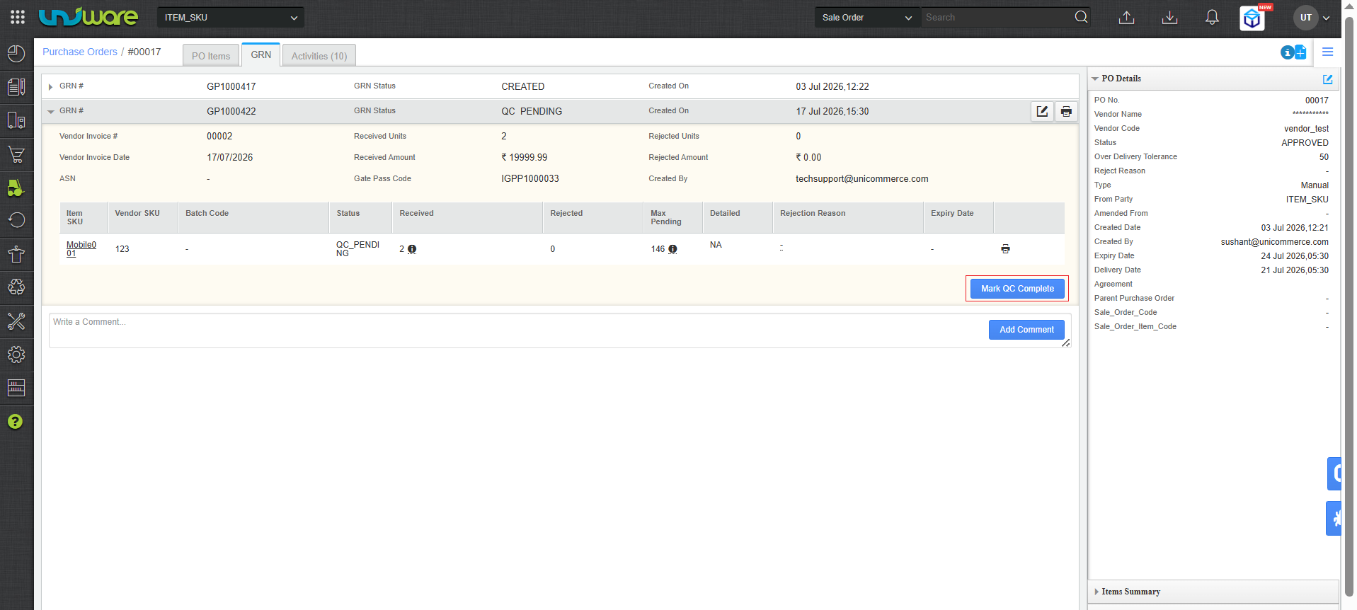Click the upper blue floating side button
The width and height of the screenshot is (1357, 610).
[x=1334, y=473]
